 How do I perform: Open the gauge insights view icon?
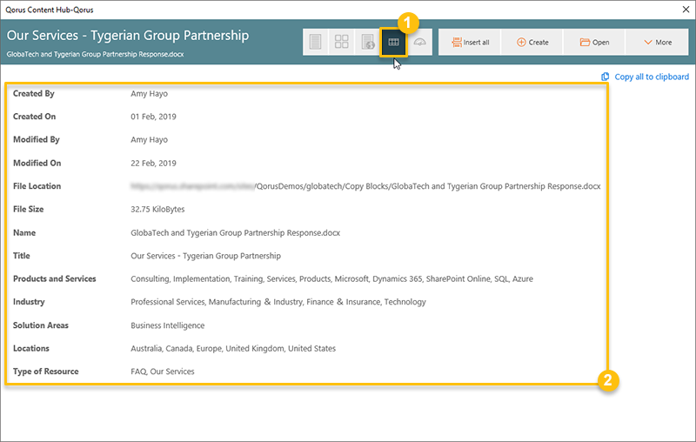click(419, 42)
